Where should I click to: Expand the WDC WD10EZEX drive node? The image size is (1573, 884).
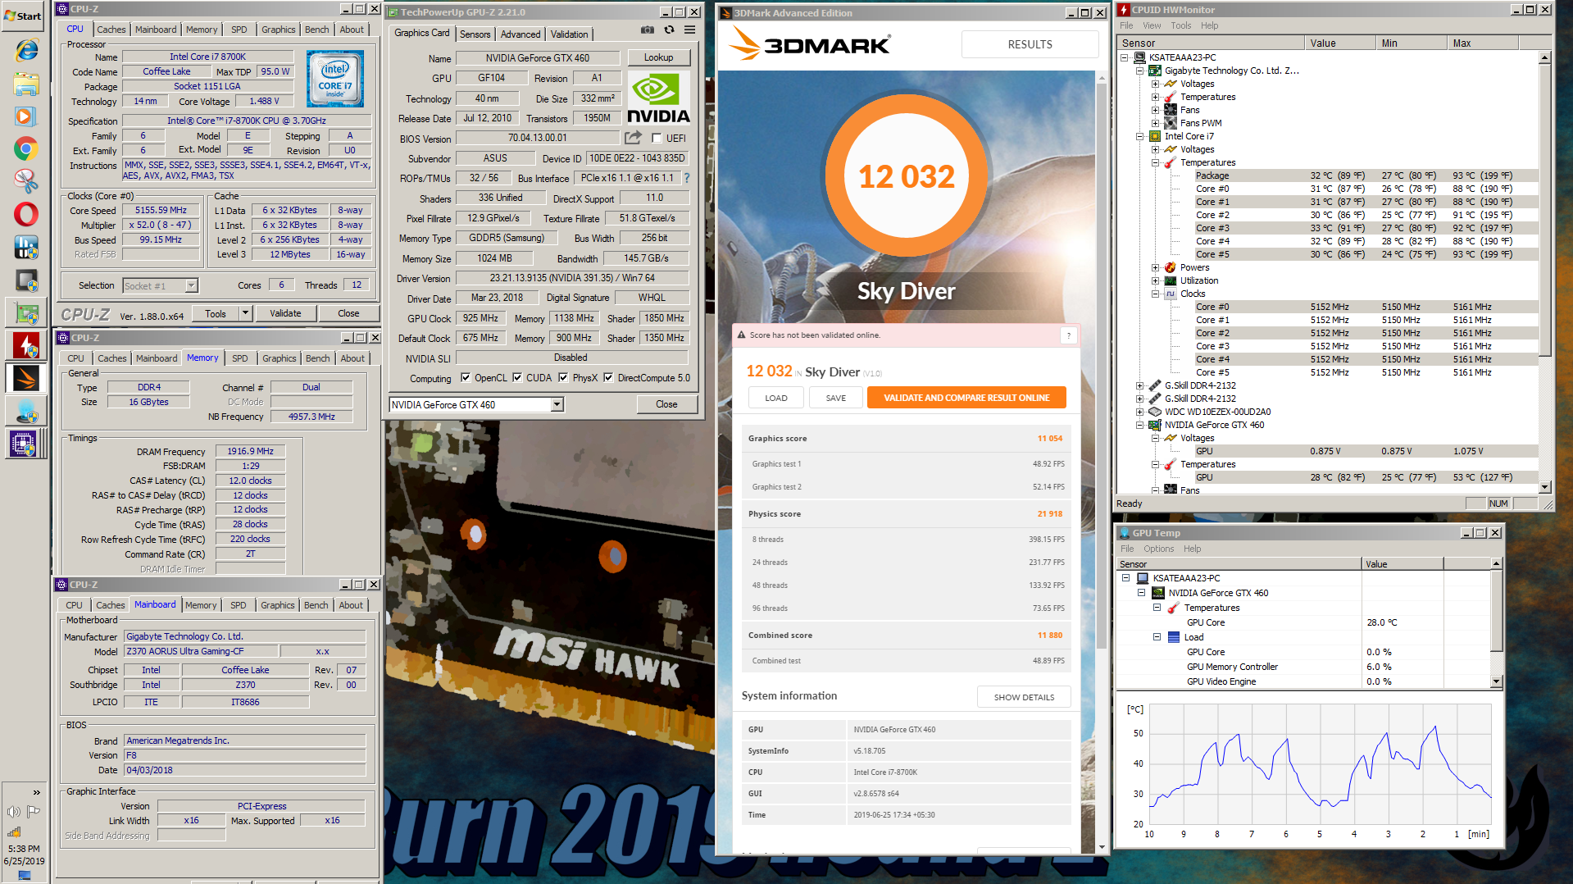(x=1139, y=412)
